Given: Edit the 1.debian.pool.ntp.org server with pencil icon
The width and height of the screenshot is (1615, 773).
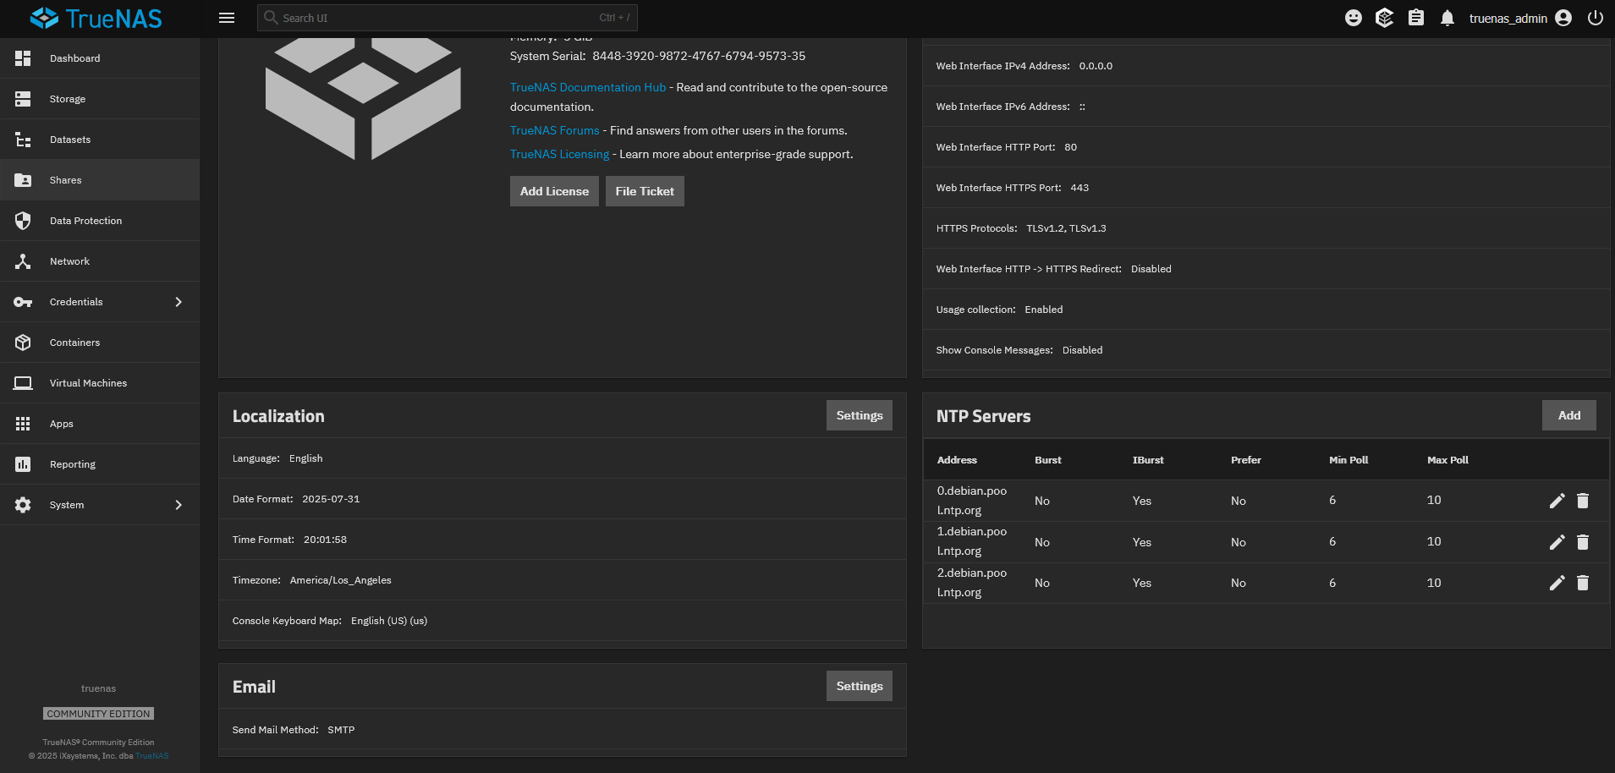Looking at the screenshot, I should pyautogui.click(x=1557, y=542).
